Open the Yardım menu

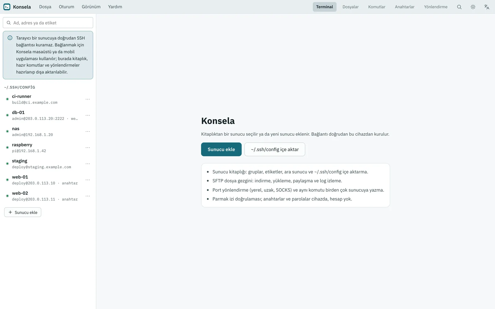click(x=115, y=7)
